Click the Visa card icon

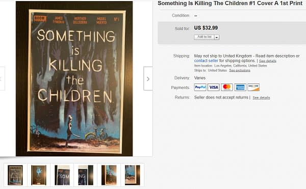[x=214, y=87]
